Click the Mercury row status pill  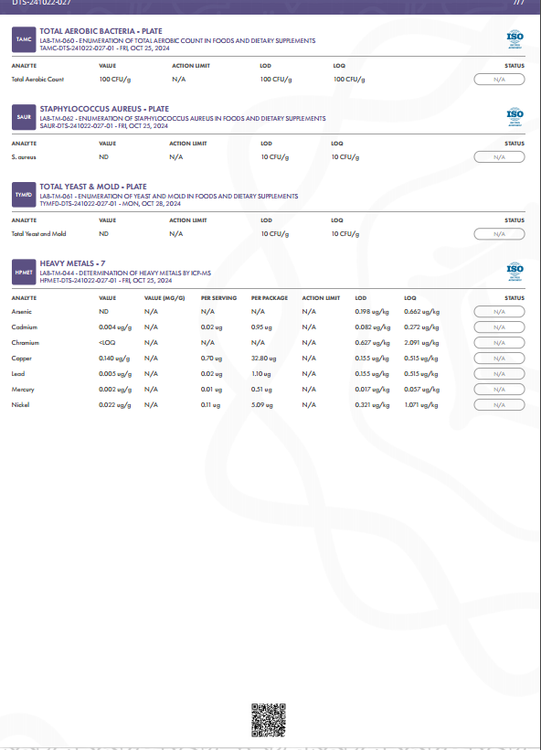499,390
